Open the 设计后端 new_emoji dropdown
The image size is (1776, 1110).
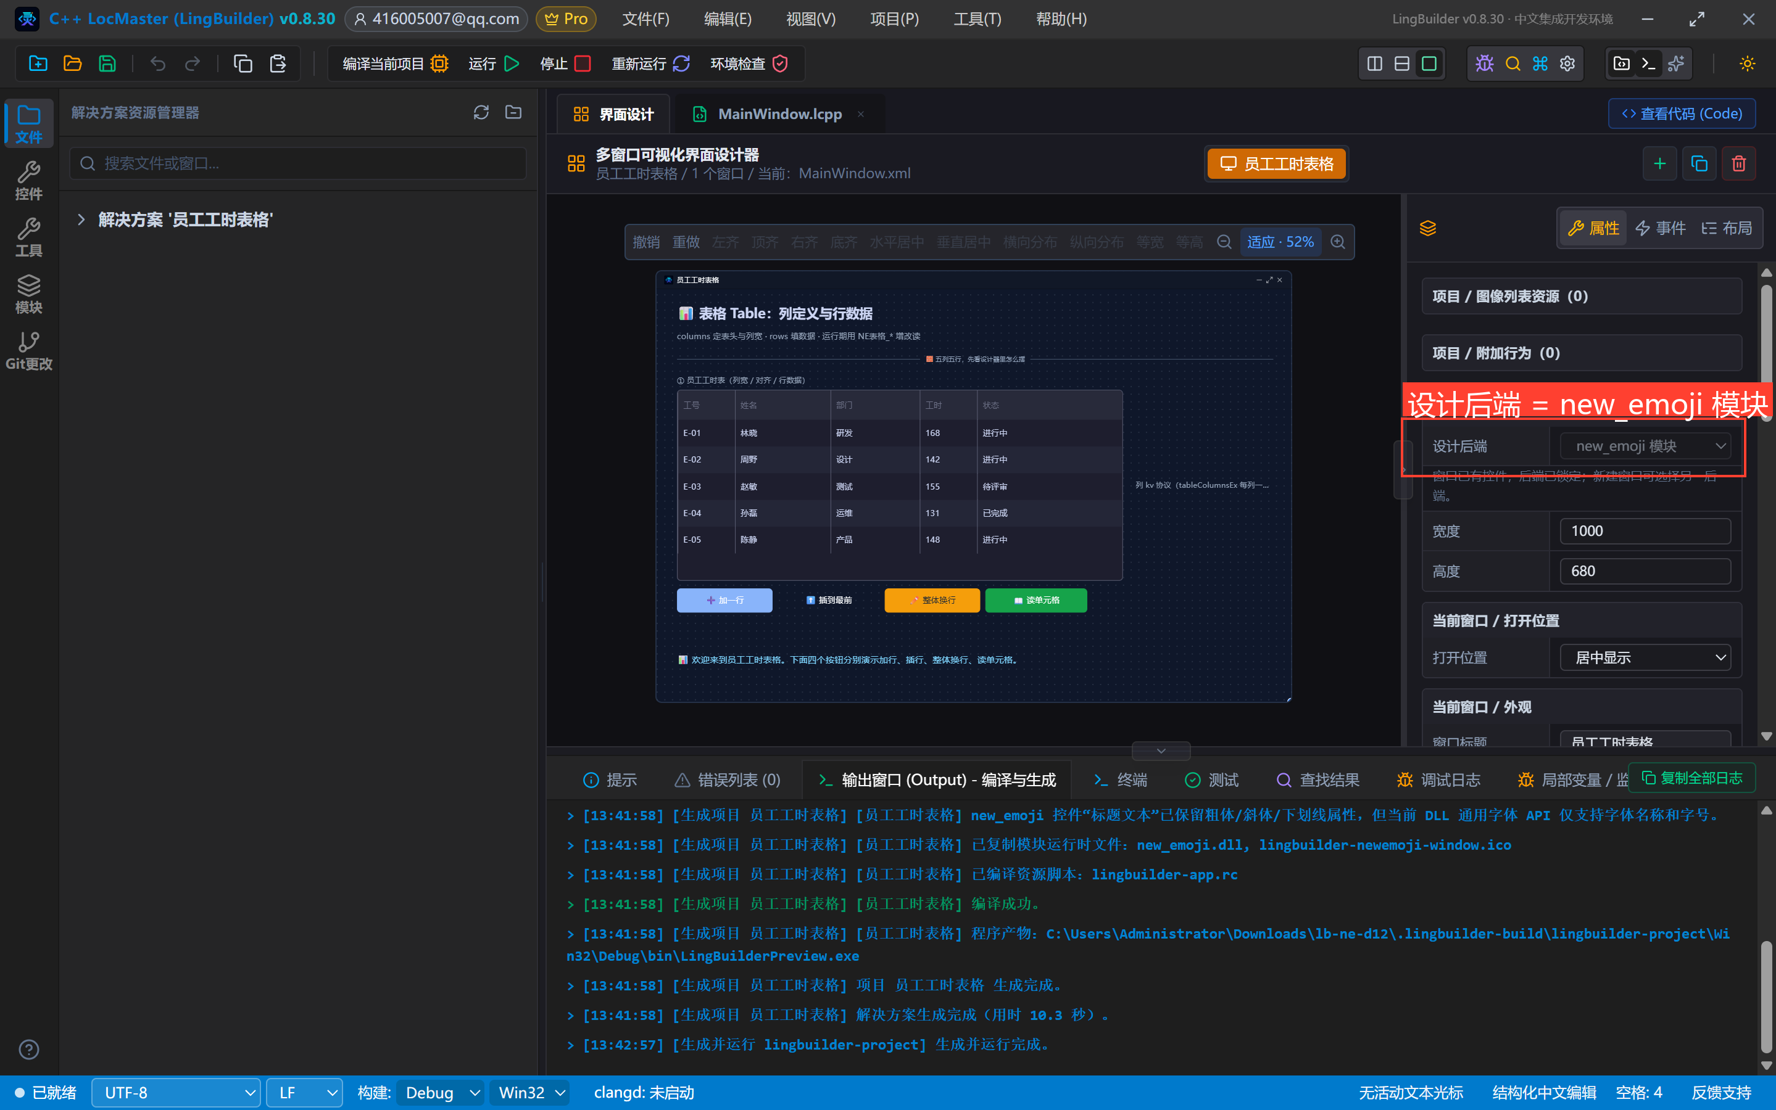pyautogui.click(x=1645, y=446)
